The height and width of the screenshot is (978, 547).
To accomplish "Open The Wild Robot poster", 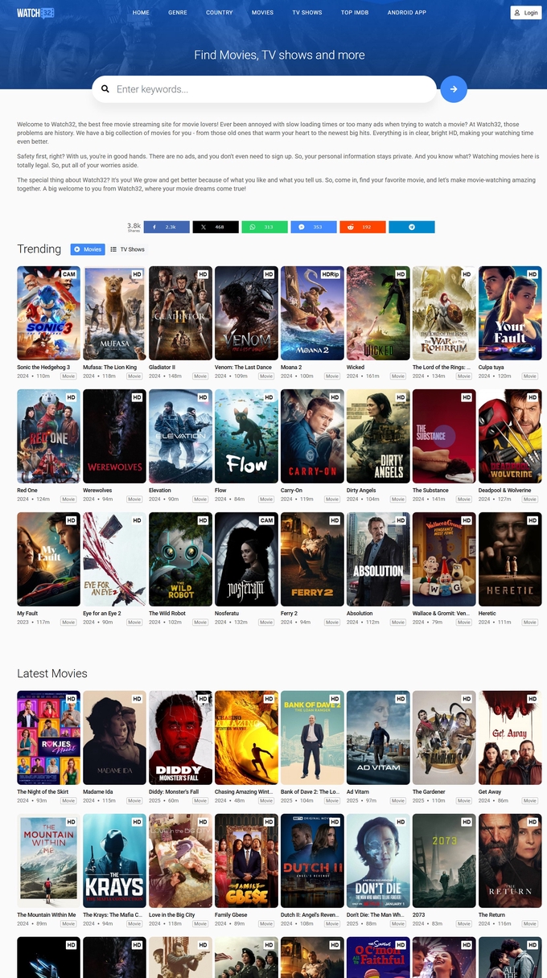I will point(180,559).
